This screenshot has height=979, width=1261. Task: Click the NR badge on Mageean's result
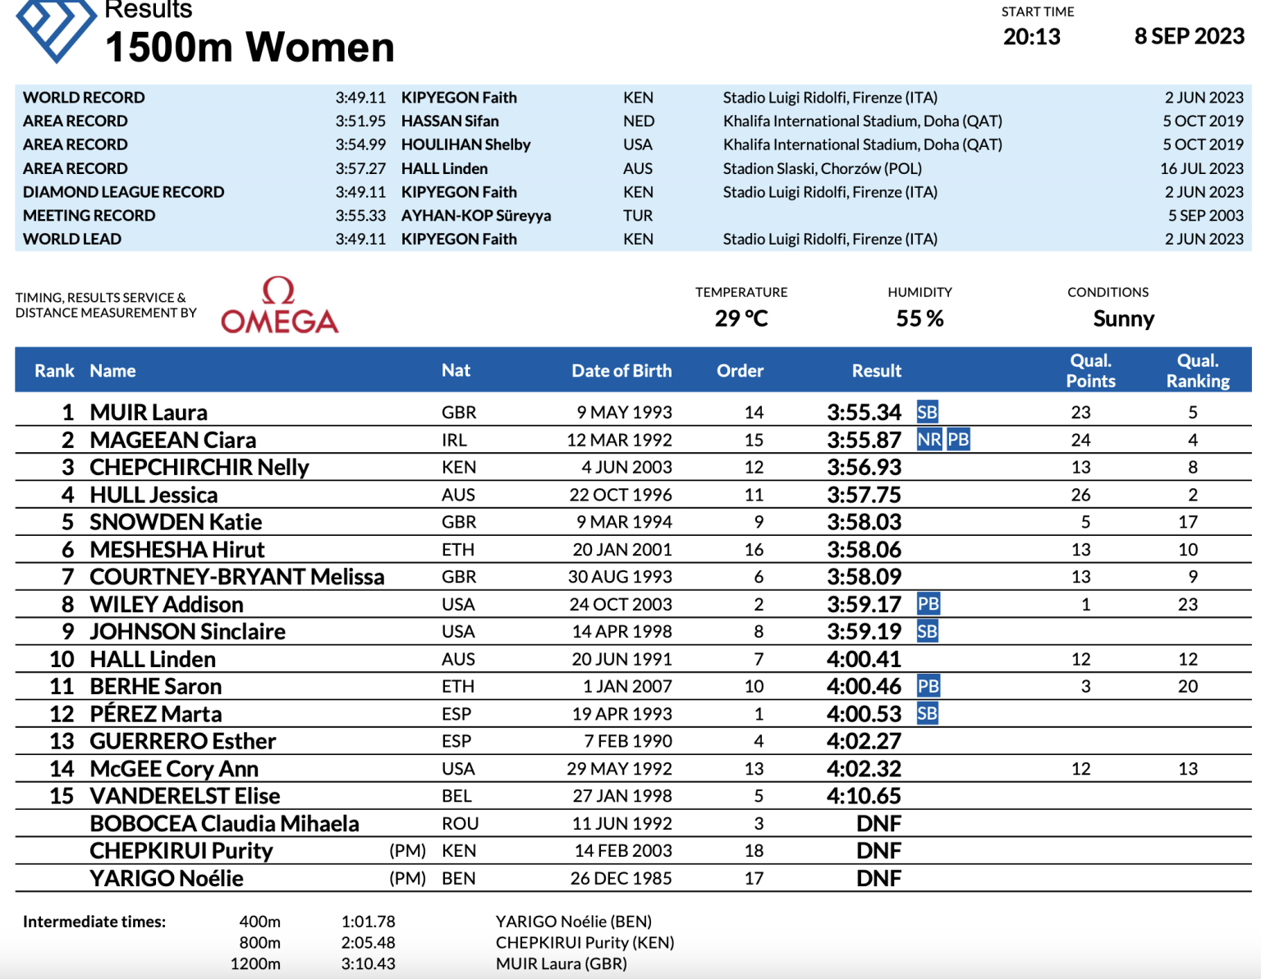929,440
